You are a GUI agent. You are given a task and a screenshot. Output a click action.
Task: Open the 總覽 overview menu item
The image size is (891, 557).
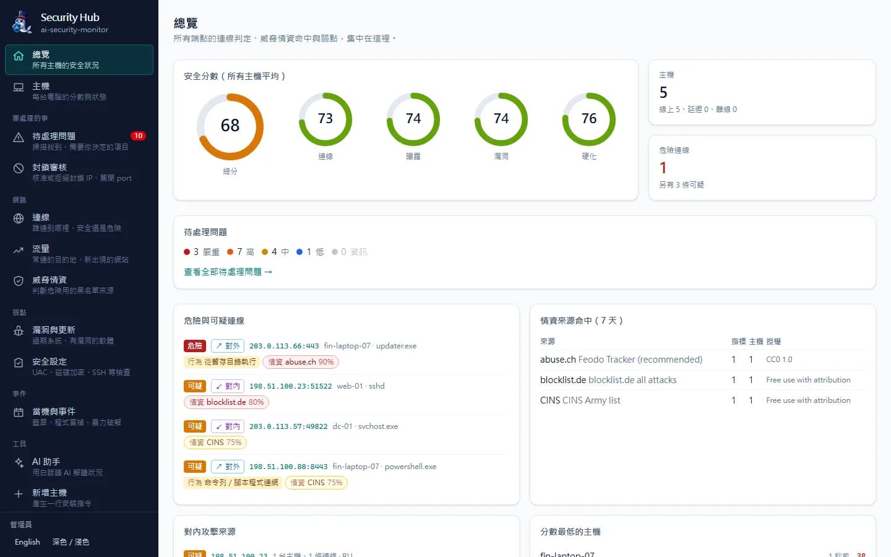[x=79, y=59]
